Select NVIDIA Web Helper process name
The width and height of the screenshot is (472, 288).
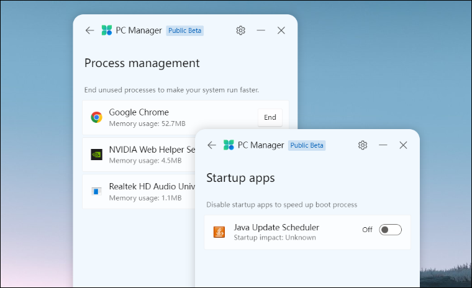[x=152, y=150]
